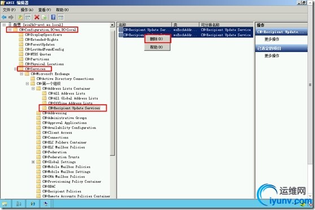The image size is (315, 210).
Task: Collapse the root 配置 node
Action: pyautogui.click(x=4, y=25)
